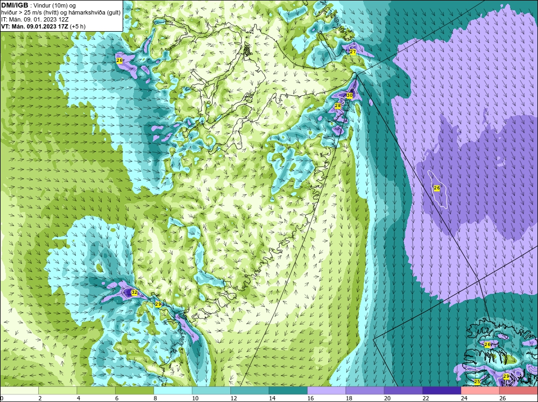538x402 pixels.
Task: Click the 29 gust label in inset map
Action: [x=506, y=377]
